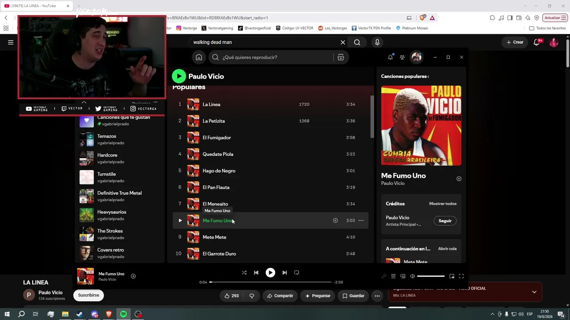Screen dimensions: 570x320
Task: Open the Spotify profile avatar menu
Action: [x=416, y=57]
